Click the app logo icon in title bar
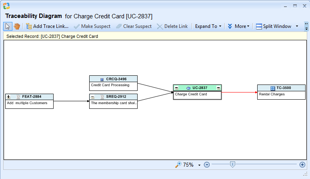The image size is (310, 179). [6, 6]
